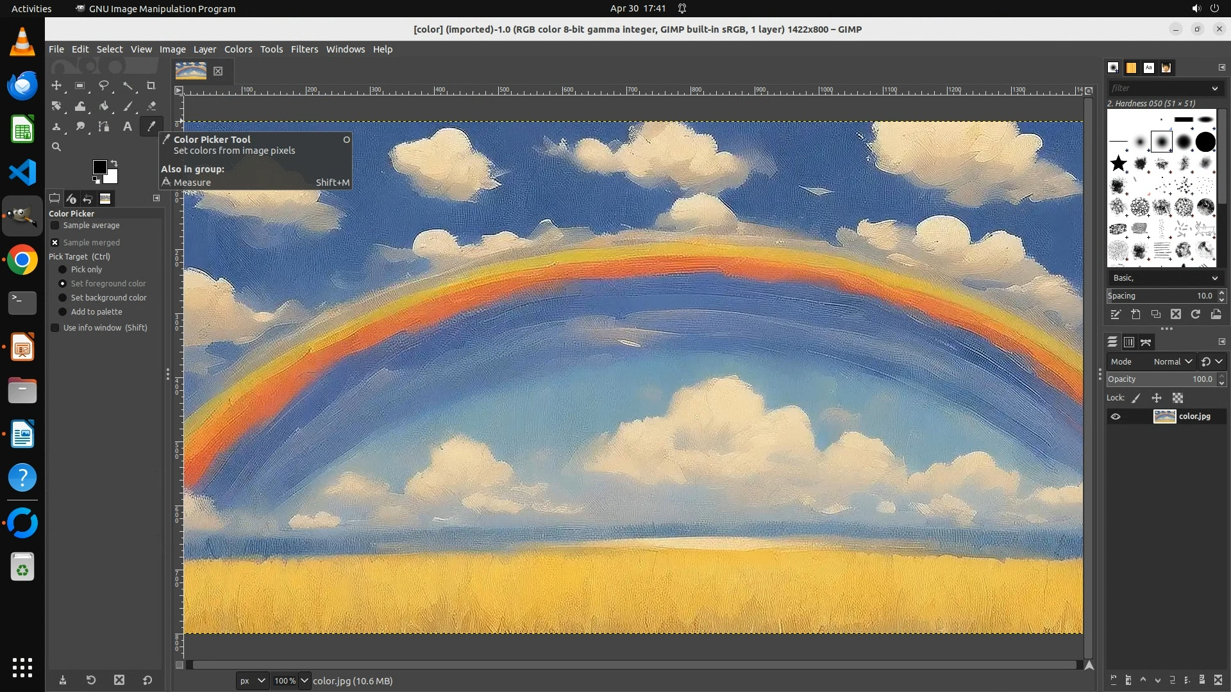Select the Paths tool

coord(104,127)
